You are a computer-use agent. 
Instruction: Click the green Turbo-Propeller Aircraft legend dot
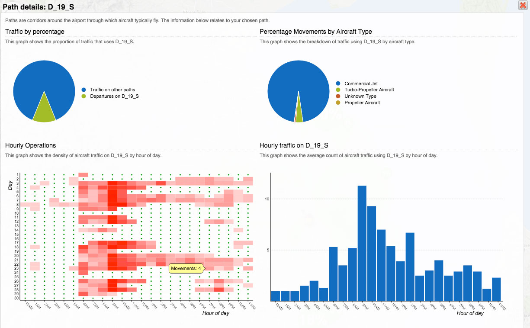[338, 90]
